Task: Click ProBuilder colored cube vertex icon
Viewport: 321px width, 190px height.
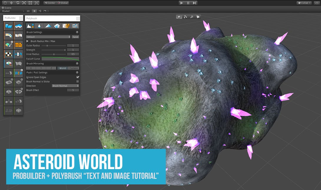Action: pos(9,63)
